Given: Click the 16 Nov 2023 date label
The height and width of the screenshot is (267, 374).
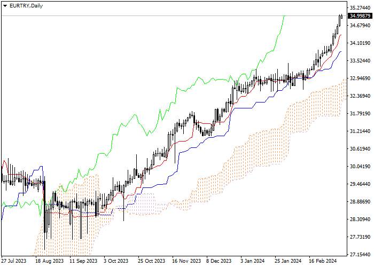Looking at the screenshot, I should pyautogui.click(x=186, y=261).
